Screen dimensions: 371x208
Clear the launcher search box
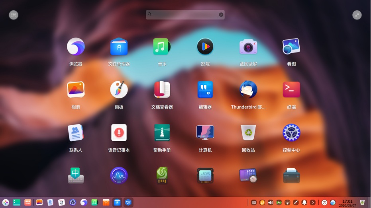[x=221, y=14]
